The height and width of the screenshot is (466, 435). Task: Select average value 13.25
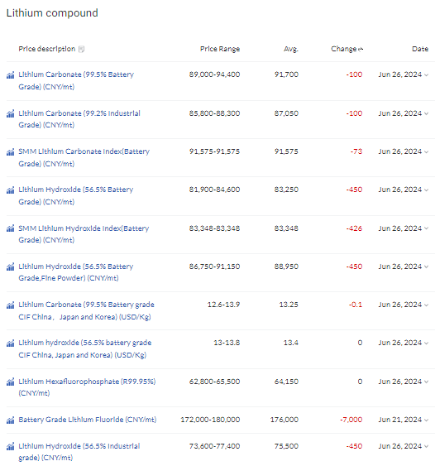(x=289, y=305)
